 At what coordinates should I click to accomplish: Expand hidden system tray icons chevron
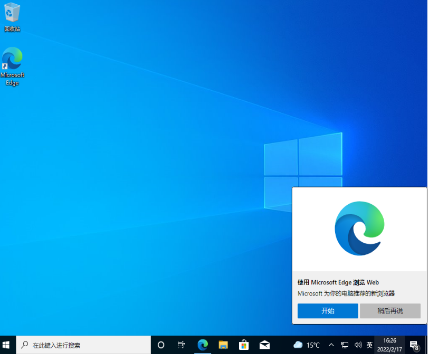click(x=331, y=345)
